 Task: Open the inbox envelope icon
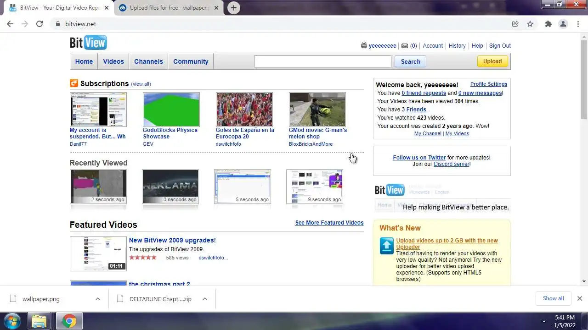coord(405,46)
